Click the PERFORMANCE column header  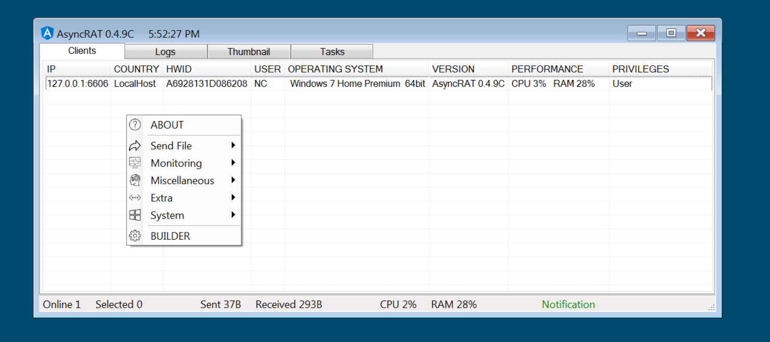[x=547, y=69]
